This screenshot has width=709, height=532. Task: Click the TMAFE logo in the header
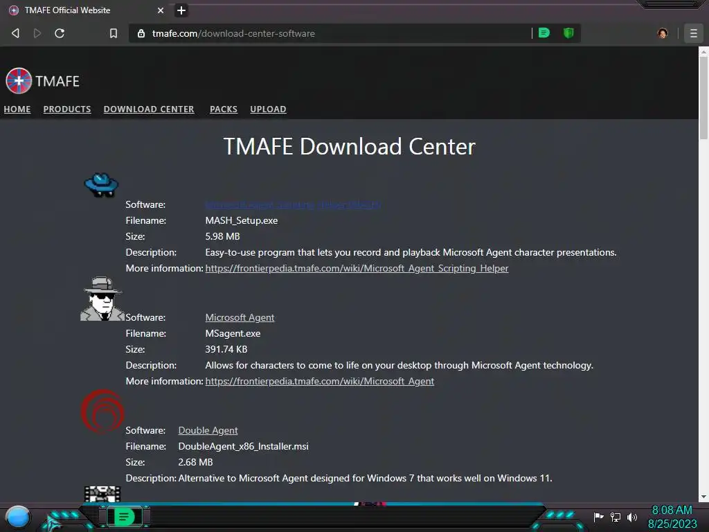[x=42, y=81]
